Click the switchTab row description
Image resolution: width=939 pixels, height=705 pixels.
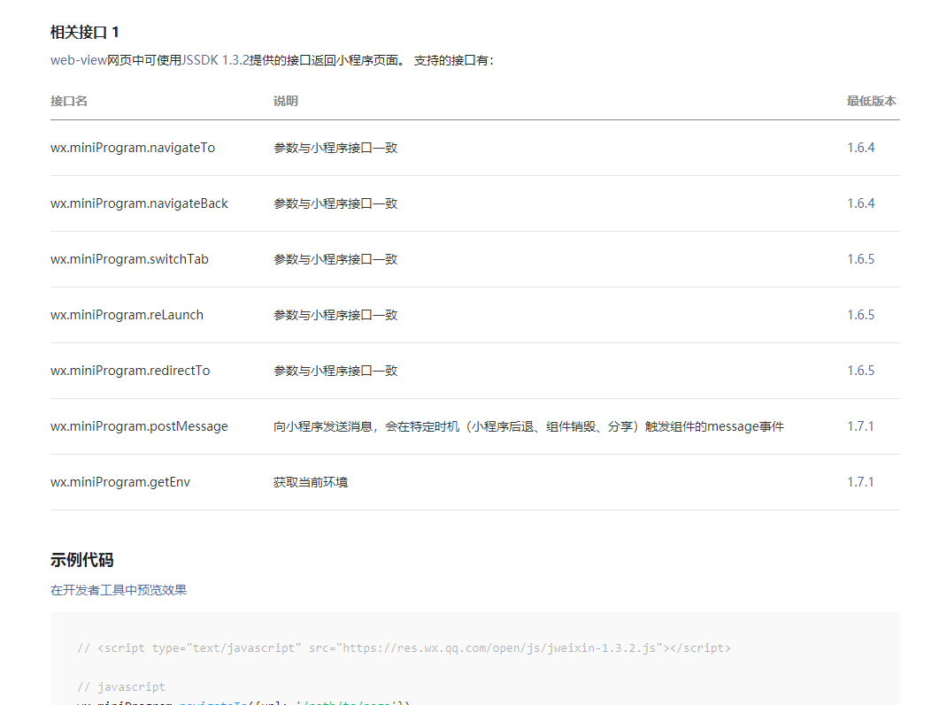(x=335, y=259)
